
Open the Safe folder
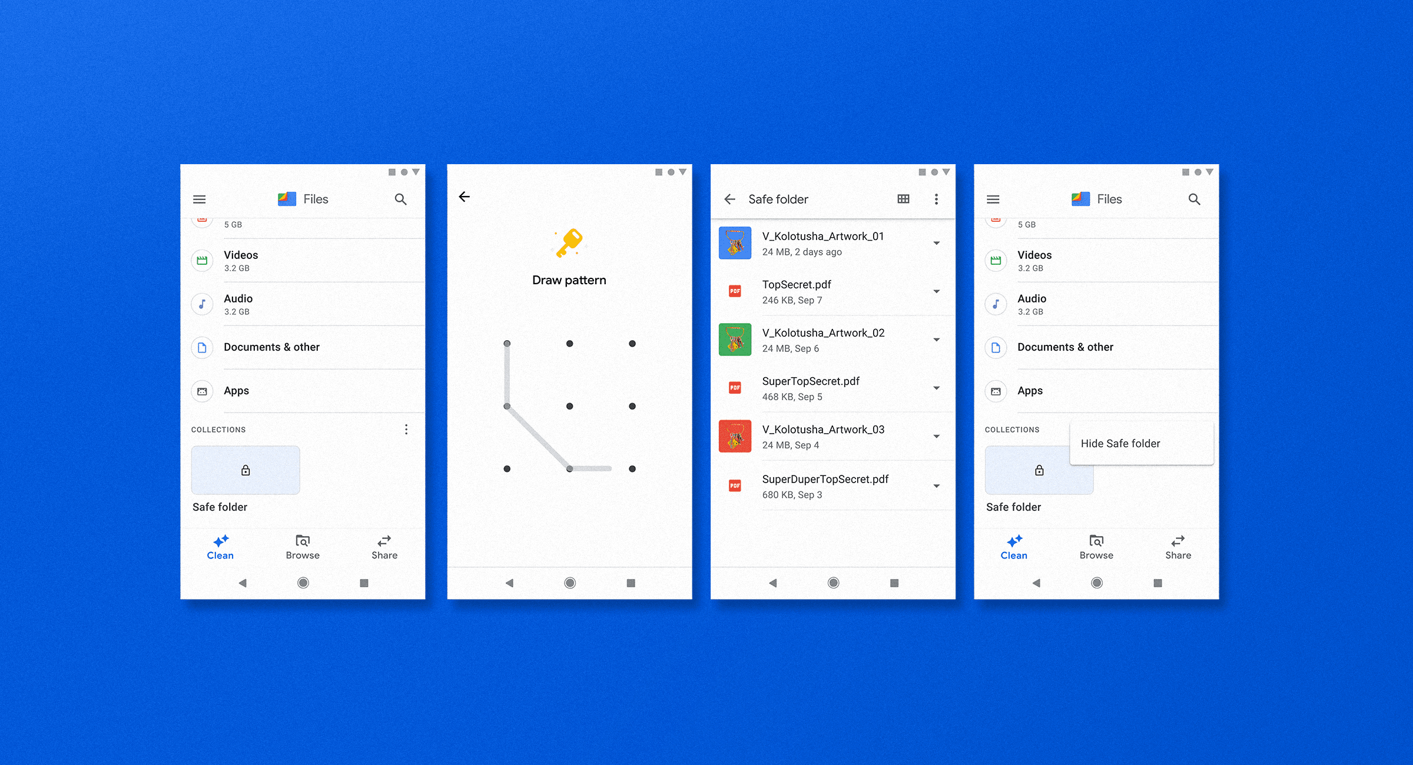click(x=246, y=469)
